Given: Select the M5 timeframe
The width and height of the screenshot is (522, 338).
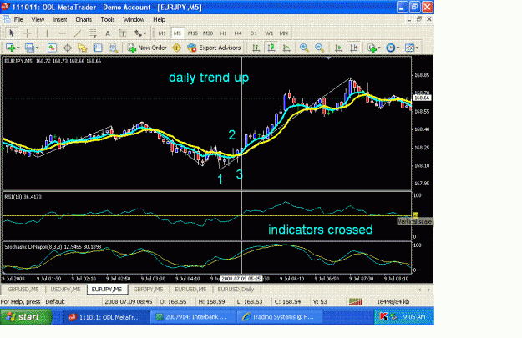Looking at the screenshot, I should point(177,33).
